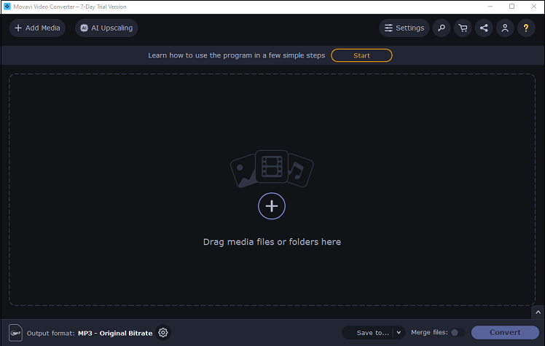Viewport: 545px width, 346px height.
Task: Open help via question mark icon
Action: [x=526, y=28]
